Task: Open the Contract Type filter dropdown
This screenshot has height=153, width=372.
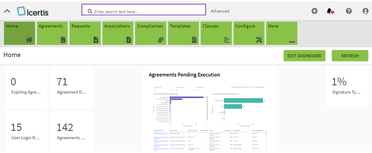Action: pos(163,90)
